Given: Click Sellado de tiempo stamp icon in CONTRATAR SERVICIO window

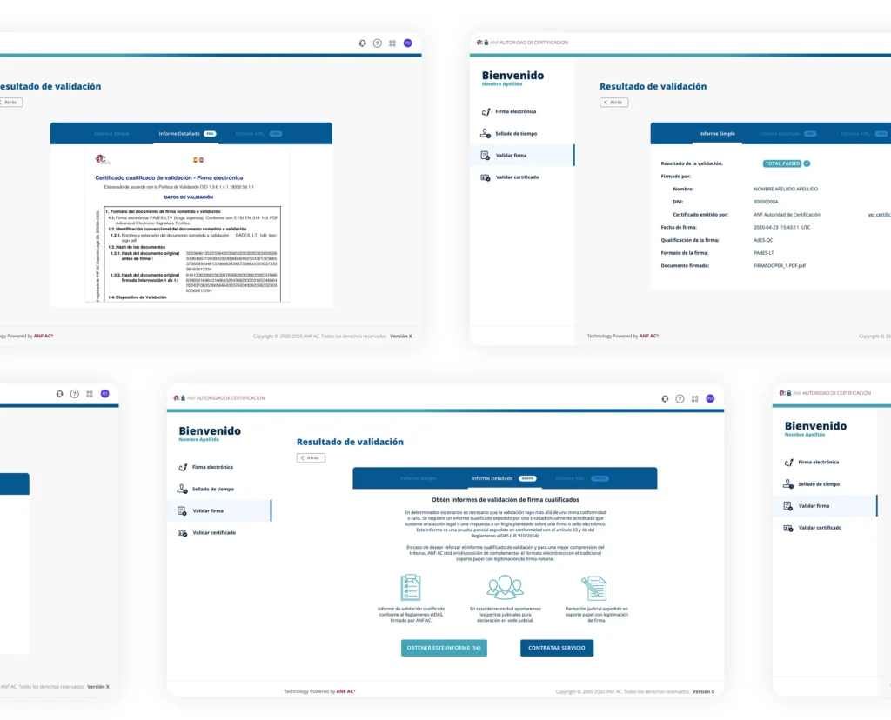Looking at the screenshot, I should [x=182, y=489].
